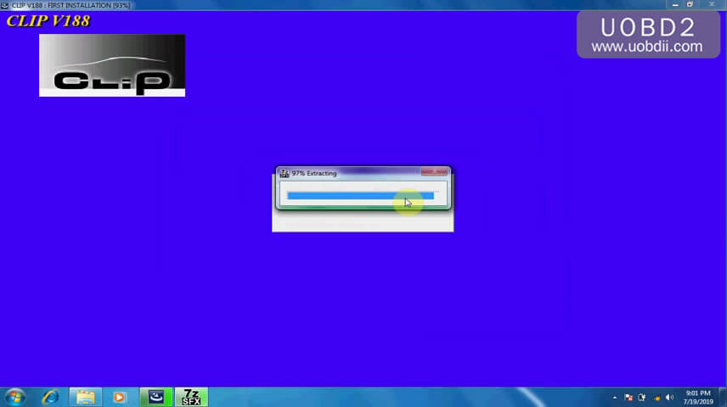
Task: Click the volume speaker icon in system tray
Action: (669, 397)
